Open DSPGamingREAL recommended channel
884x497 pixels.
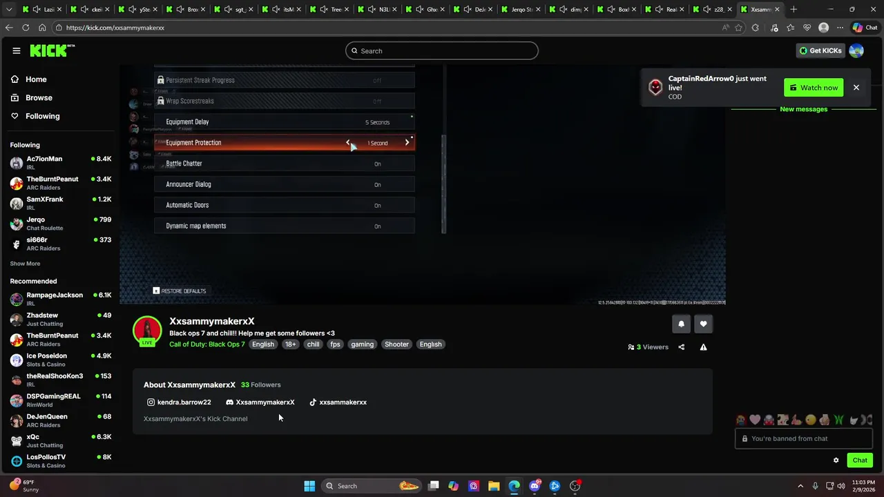point(61,400)
